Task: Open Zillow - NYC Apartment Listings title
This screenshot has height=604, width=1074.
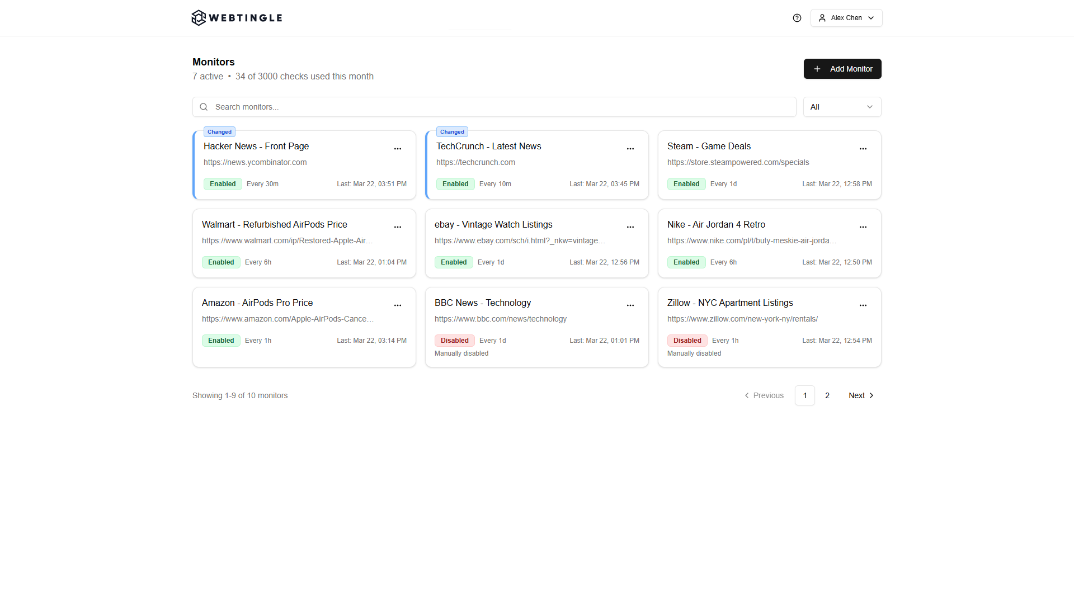Action: pyautogui.click(x=730, y=303)
